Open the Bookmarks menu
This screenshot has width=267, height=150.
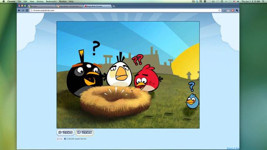[51, 1]
